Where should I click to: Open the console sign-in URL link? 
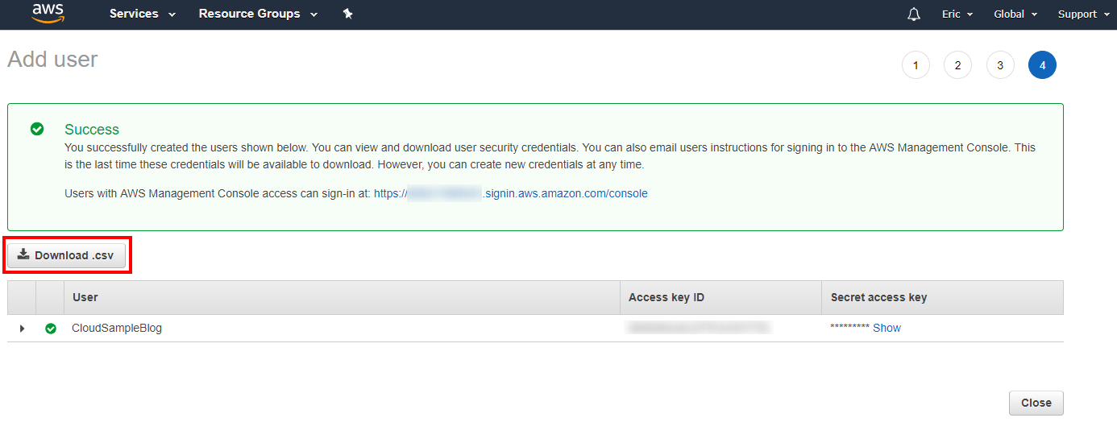(x=511, y=193)
